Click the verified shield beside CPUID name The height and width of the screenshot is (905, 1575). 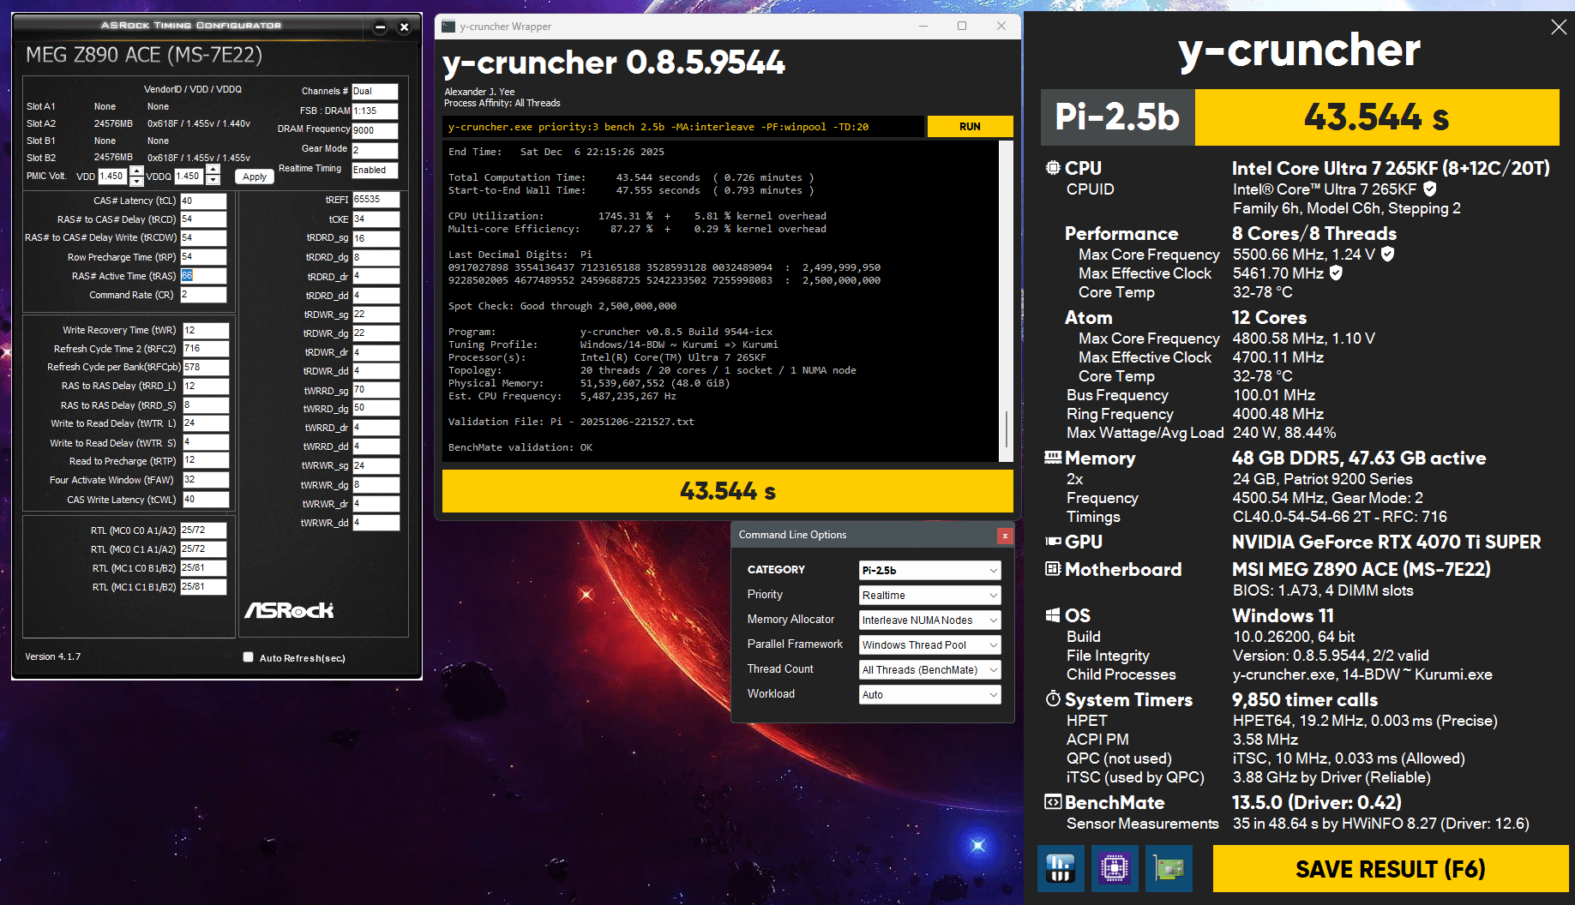point(1429,189)
